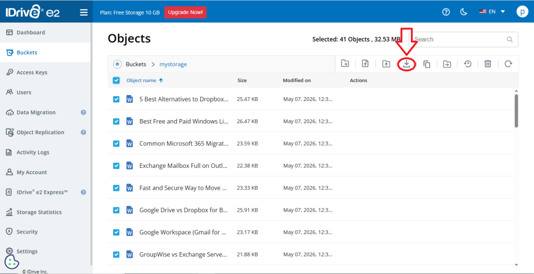Viewport: 534px width, 274px height.
Task: Click the help icon beside Data Migration
Action: pos(83,112)
